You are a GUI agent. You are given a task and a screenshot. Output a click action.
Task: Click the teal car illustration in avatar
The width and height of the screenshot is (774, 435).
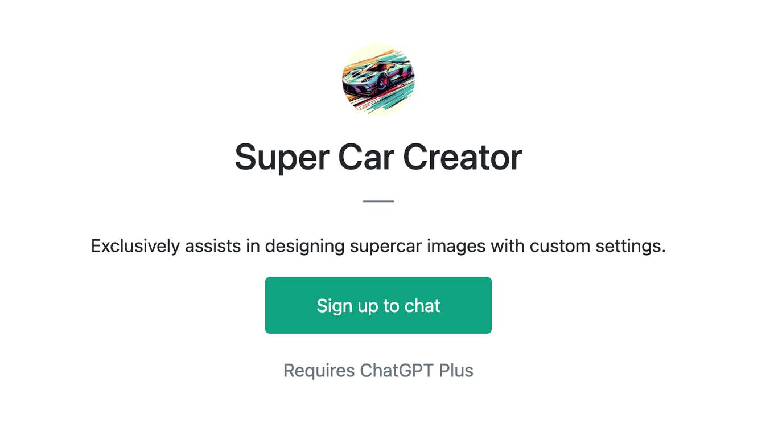[377, 80]
